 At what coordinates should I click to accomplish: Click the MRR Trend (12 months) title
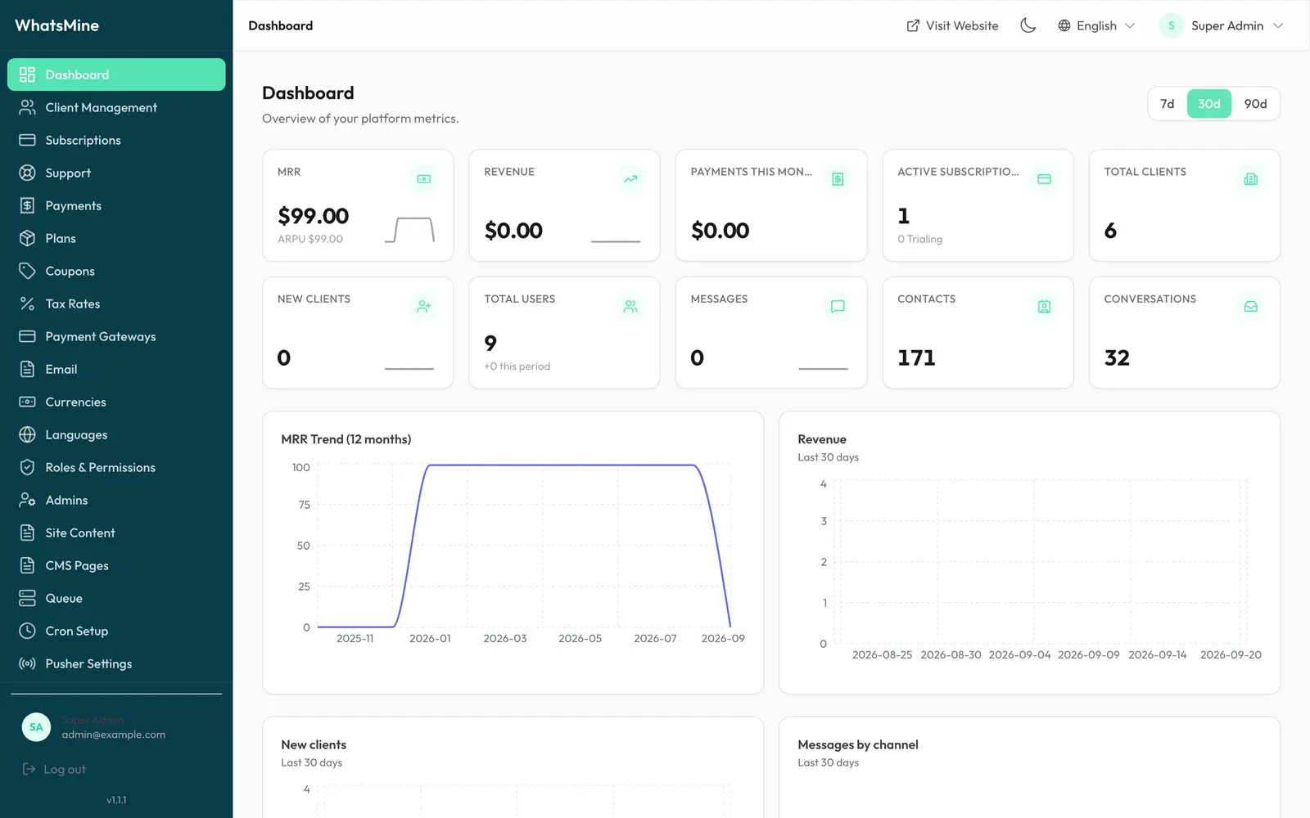point(346,439)
